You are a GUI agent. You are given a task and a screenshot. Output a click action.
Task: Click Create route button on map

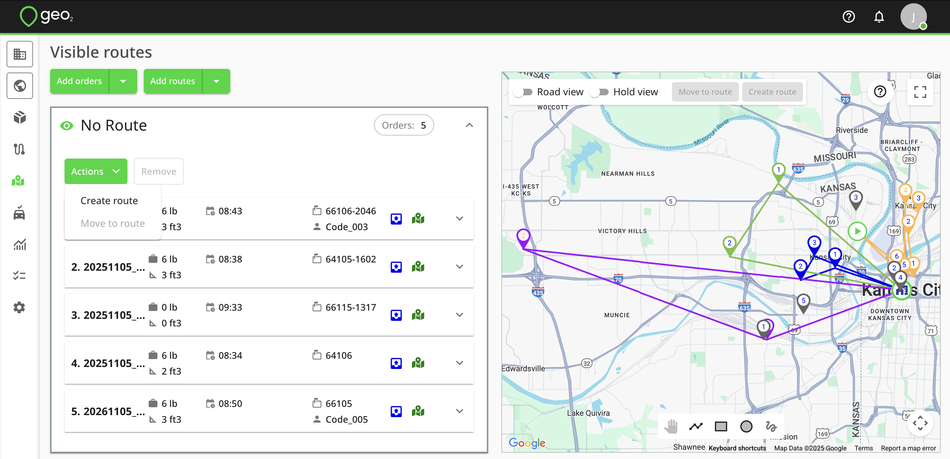coord(772,92)
